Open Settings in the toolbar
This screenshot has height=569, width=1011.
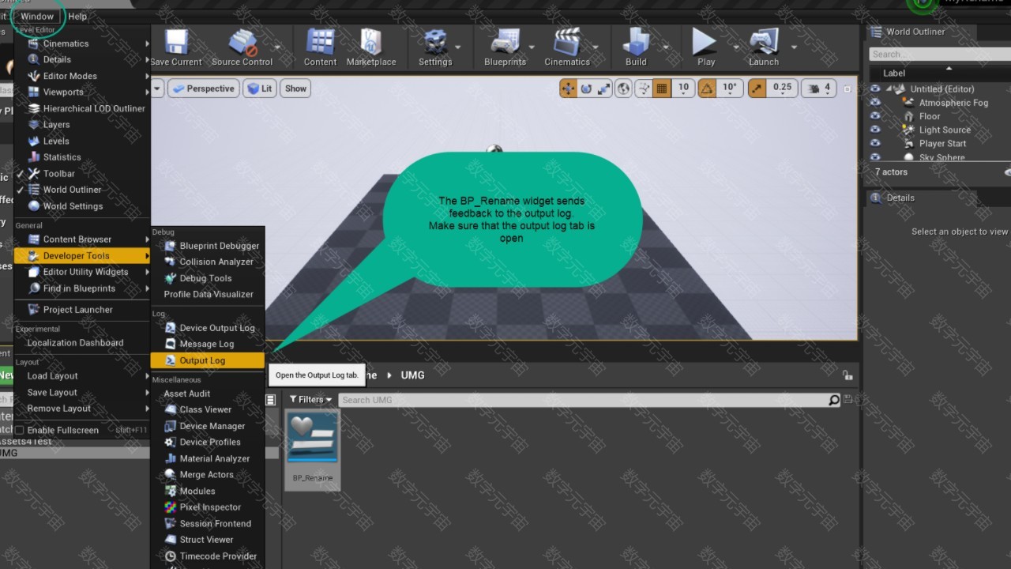434,47
